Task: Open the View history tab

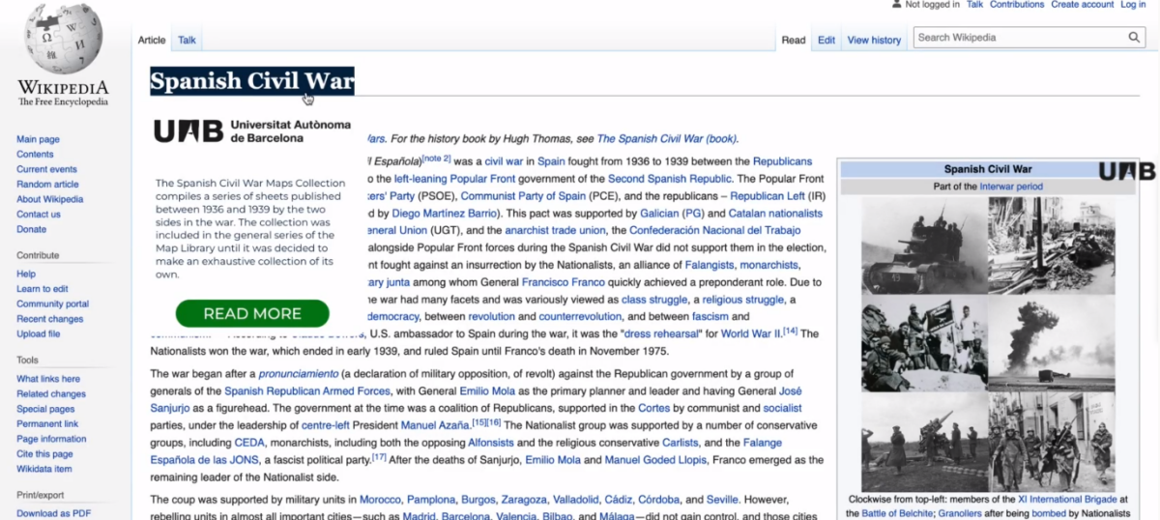Action: click(x=873, y=41)
